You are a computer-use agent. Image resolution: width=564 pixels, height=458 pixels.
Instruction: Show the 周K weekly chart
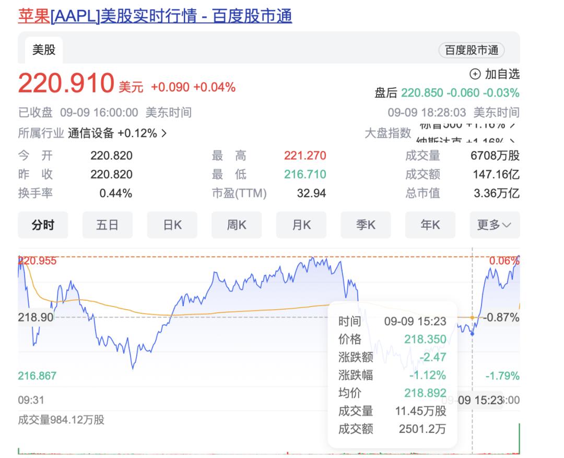point(237,225)
